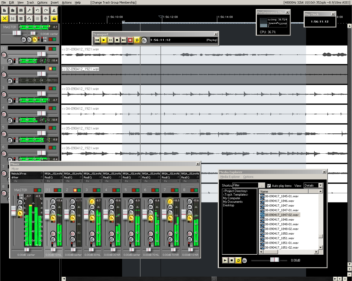Open the Options menu in Media Explorer
The height and width of the screenshot is (281, 352).
click(x=248, y=177)
